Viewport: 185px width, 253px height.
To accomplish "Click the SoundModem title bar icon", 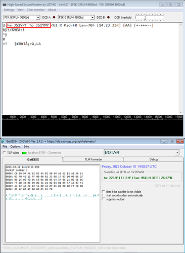I will pos(5,5).
